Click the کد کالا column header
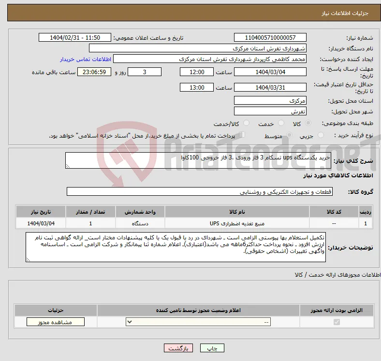381x361 pixels. [334, 212]
